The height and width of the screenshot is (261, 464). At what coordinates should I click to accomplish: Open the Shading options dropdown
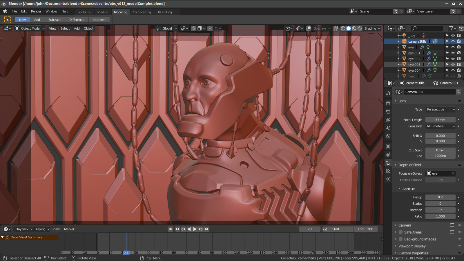pyautogui.click(x=372, y=28)
